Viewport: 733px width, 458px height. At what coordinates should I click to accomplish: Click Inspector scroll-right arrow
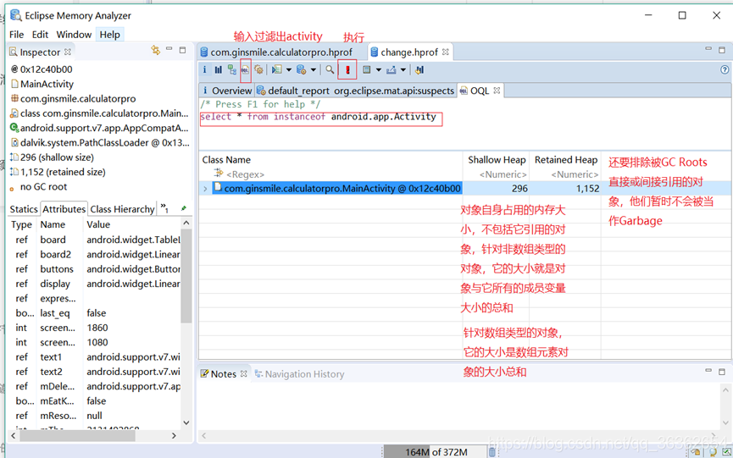click(x=174, y=436)
